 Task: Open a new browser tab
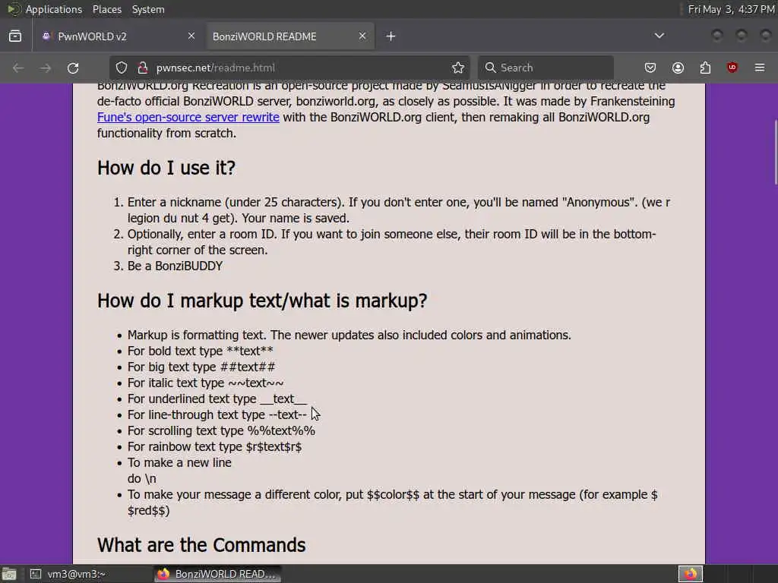coord(391,36)
